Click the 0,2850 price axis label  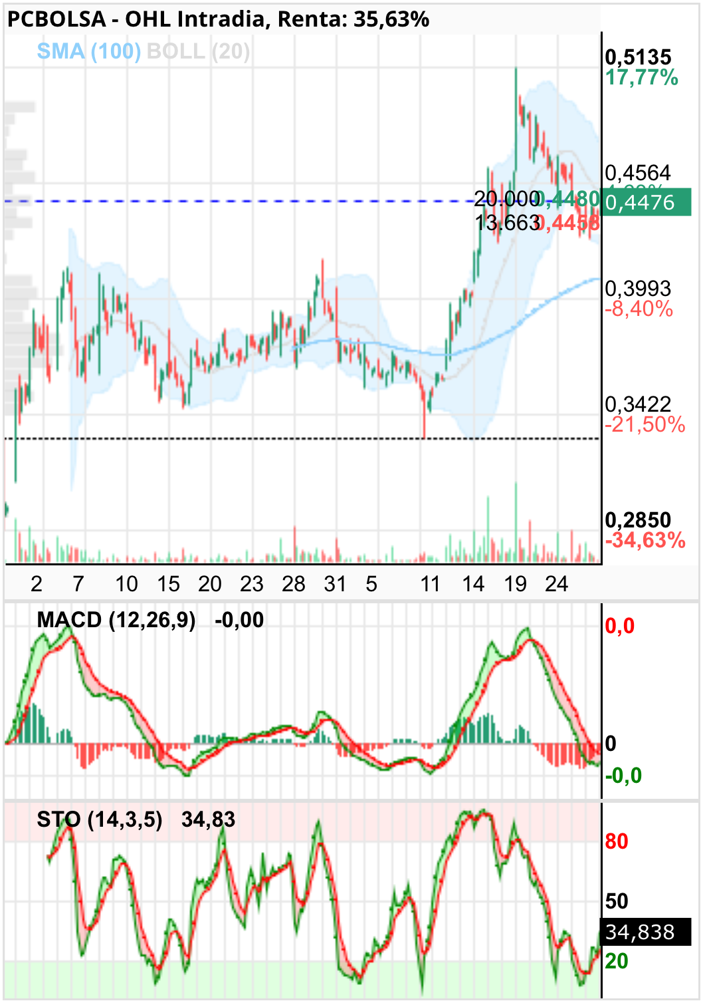tap(638, 520)
